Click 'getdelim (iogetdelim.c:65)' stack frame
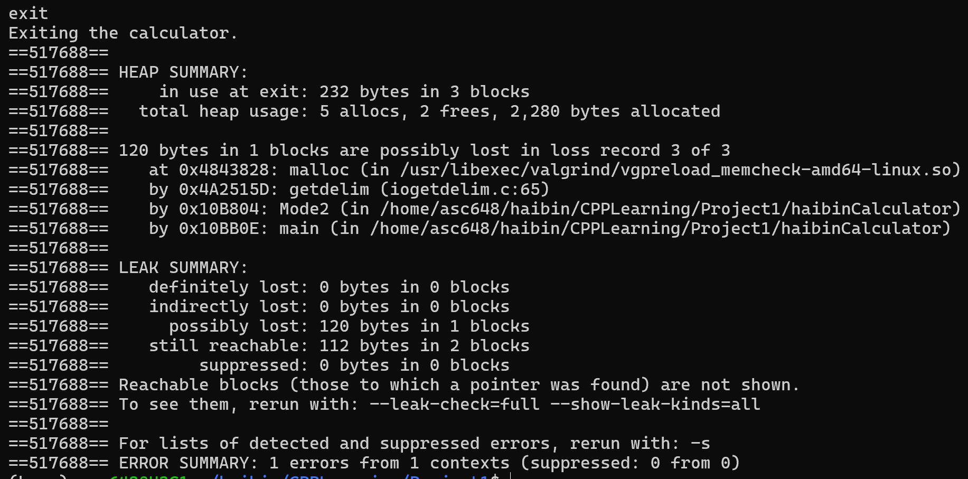 coord(419,189)
